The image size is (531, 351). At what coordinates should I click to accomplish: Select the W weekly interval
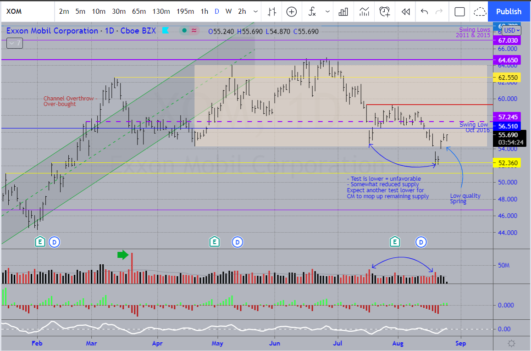(229, 11)
